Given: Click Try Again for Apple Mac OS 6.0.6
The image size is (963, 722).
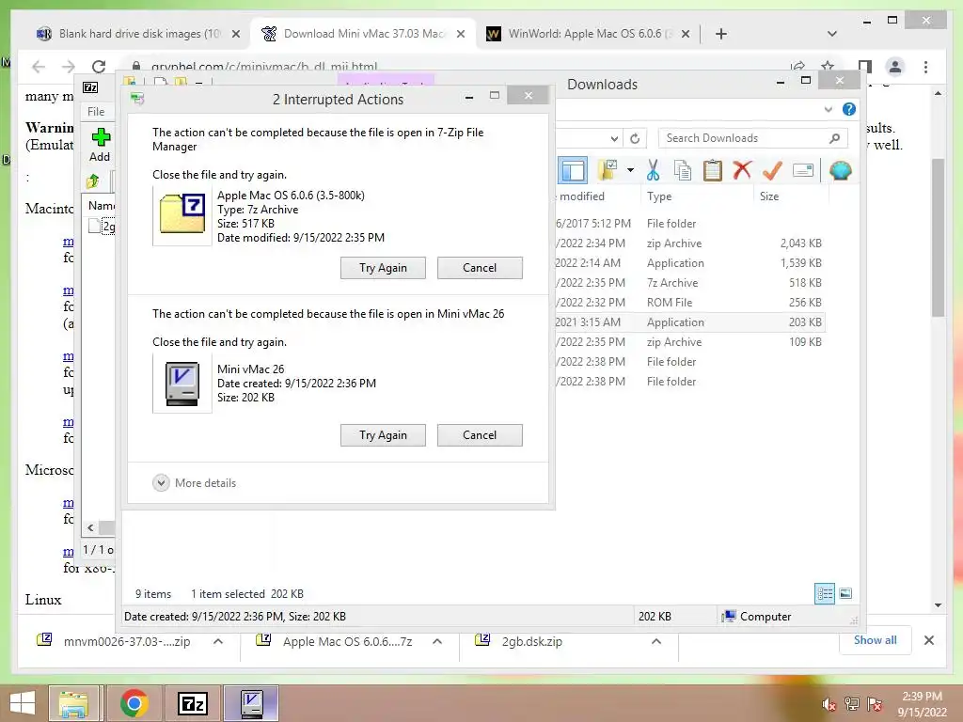Looking at the screenshot, I should [x=383, y=268].
